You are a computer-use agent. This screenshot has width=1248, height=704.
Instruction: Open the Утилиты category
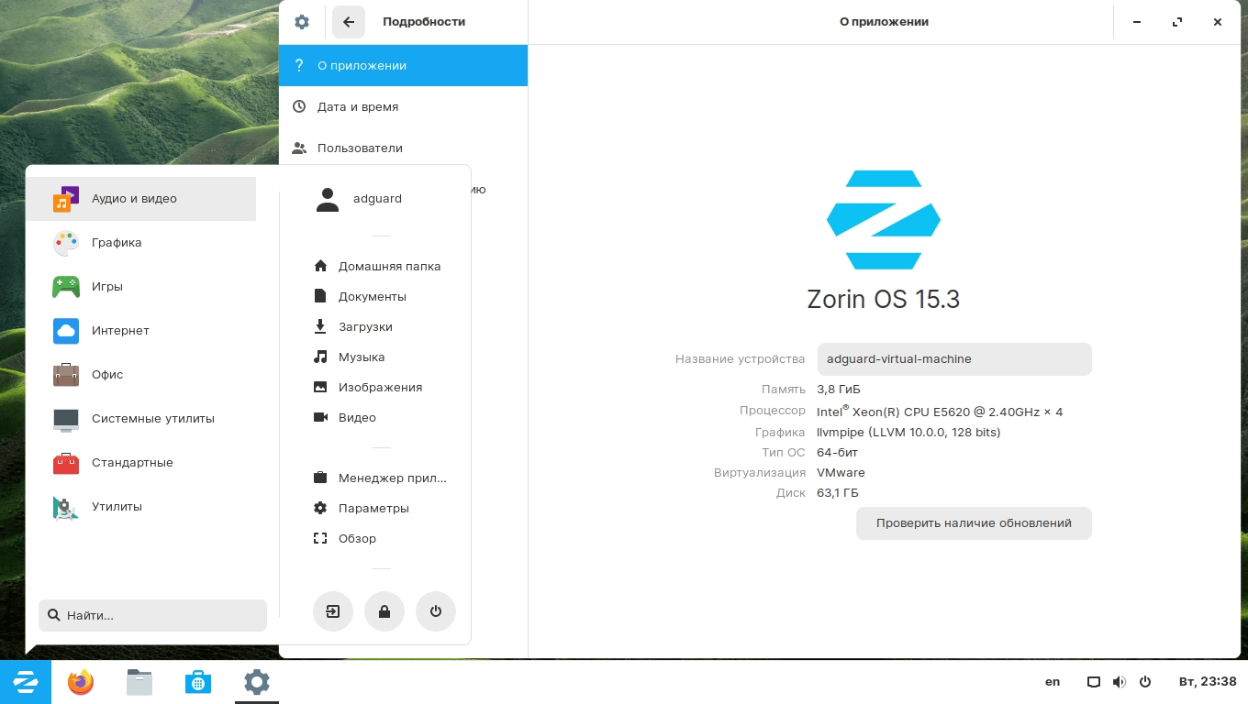tap(140, 507)
